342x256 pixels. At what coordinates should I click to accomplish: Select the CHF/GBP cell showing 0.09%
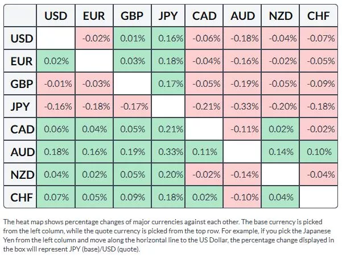coord(132,197)
